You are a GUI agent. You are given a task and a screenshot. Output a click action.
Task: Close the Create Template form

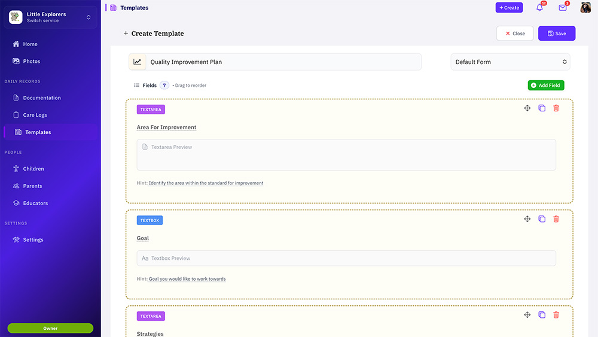pyautogui.click(x=515, y=33)
